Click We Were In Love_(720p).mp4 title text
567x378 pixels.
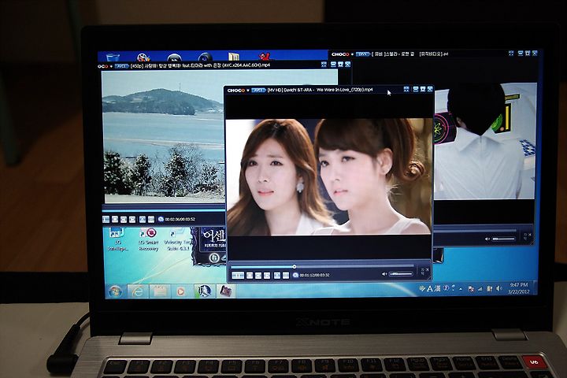click(x=345, y=90)
